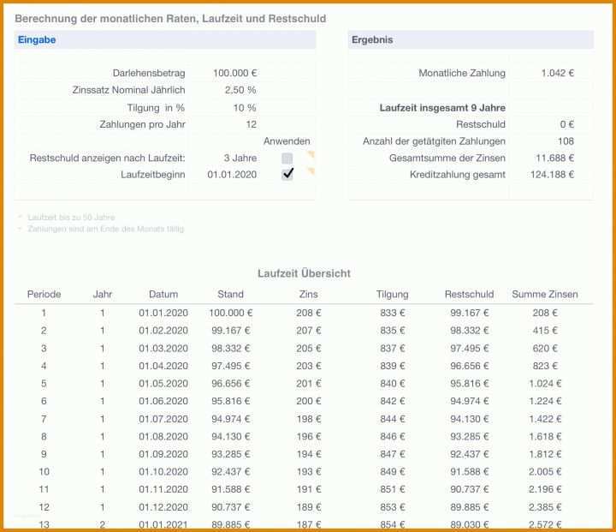
Task: Select the Zahlungen pro Jahr value 12
Action: 251,124
